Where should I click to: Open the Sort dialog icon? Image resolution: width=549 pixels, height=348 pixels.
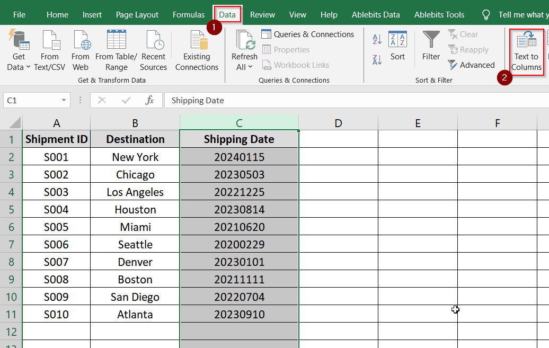click(397, 39)
